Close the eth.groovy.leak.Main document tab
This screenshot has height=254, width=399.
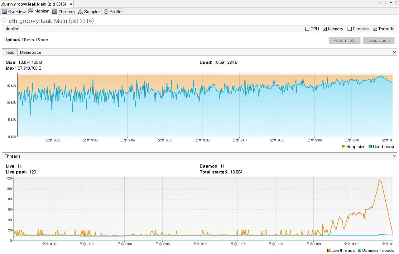[x=71, y=4]
